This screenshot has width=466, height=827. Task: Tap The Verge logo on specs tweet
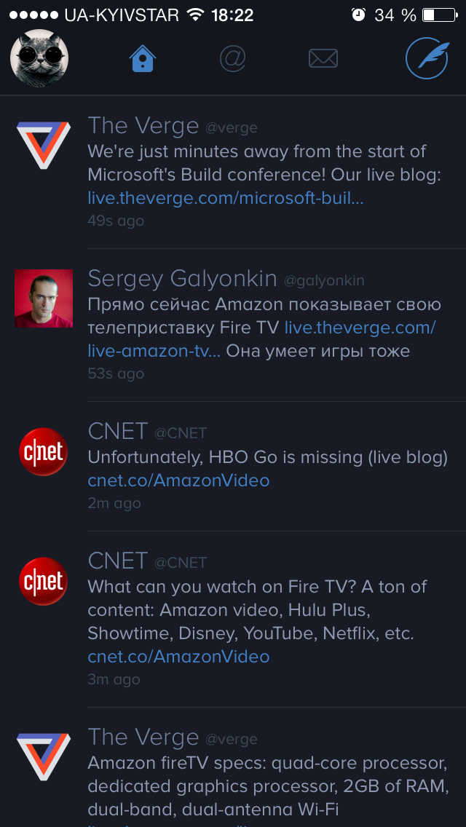[44, 756]
